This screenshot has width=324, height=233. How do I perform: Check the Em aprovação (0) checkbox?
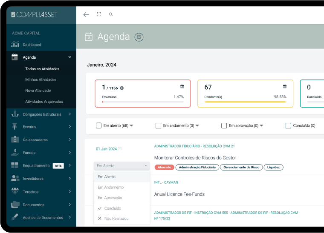[224, 125]
